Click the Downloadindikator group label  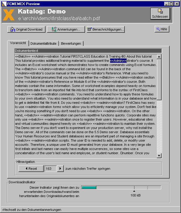click(x=22, y=182)
